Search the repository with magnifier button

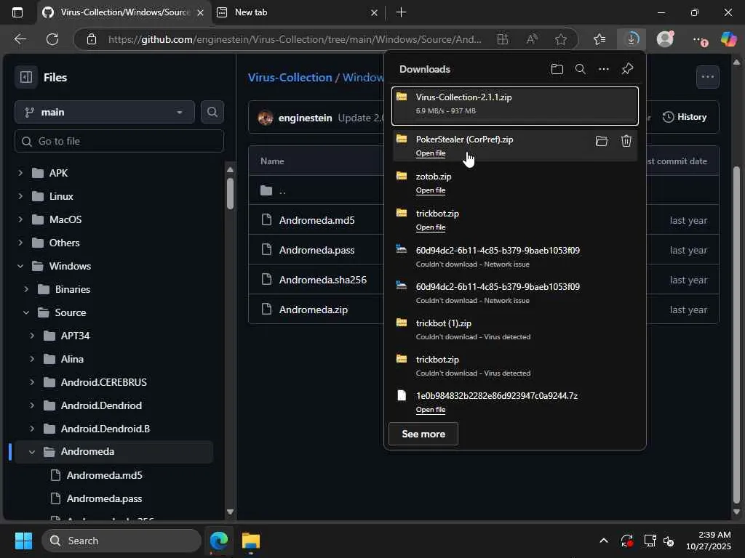click(x=212, y=112)
